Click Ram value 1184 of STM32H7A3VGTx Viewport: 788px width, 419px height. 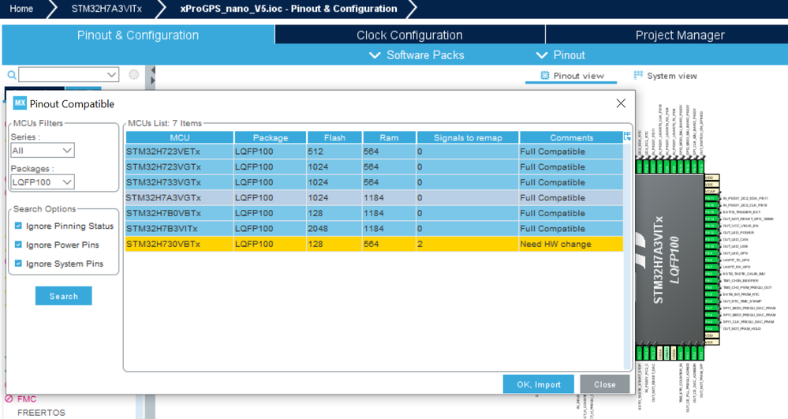[x=389, y=198]
